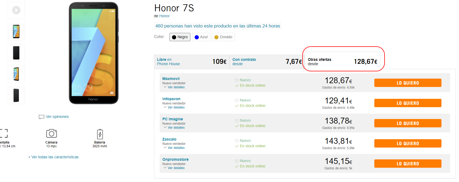
Task: Open Ver opiniones reviews link
Action: [57, 117]
